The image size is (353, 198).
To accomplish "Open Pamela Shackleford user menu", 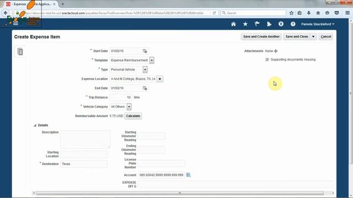I will coord(318,24).
